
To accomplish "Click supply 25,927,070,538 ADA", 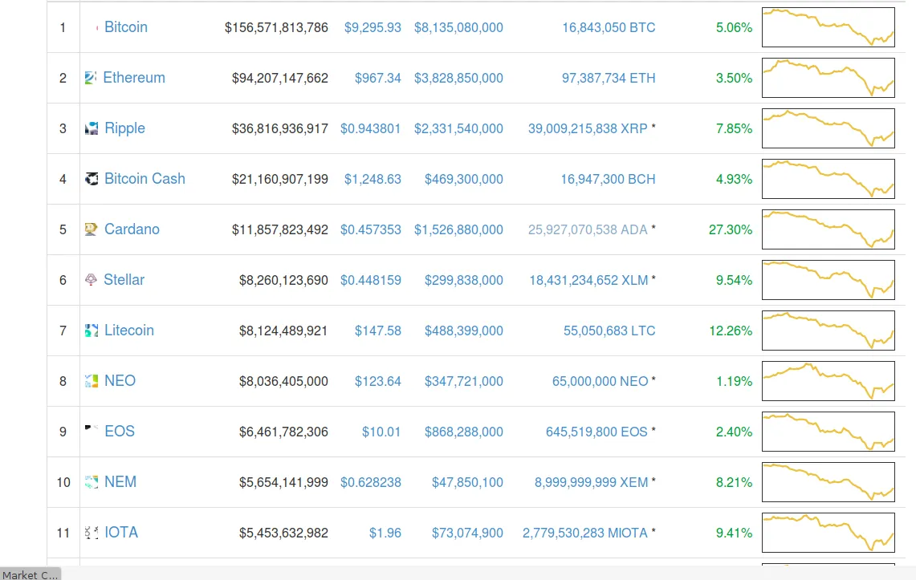I will coord(588,229).
